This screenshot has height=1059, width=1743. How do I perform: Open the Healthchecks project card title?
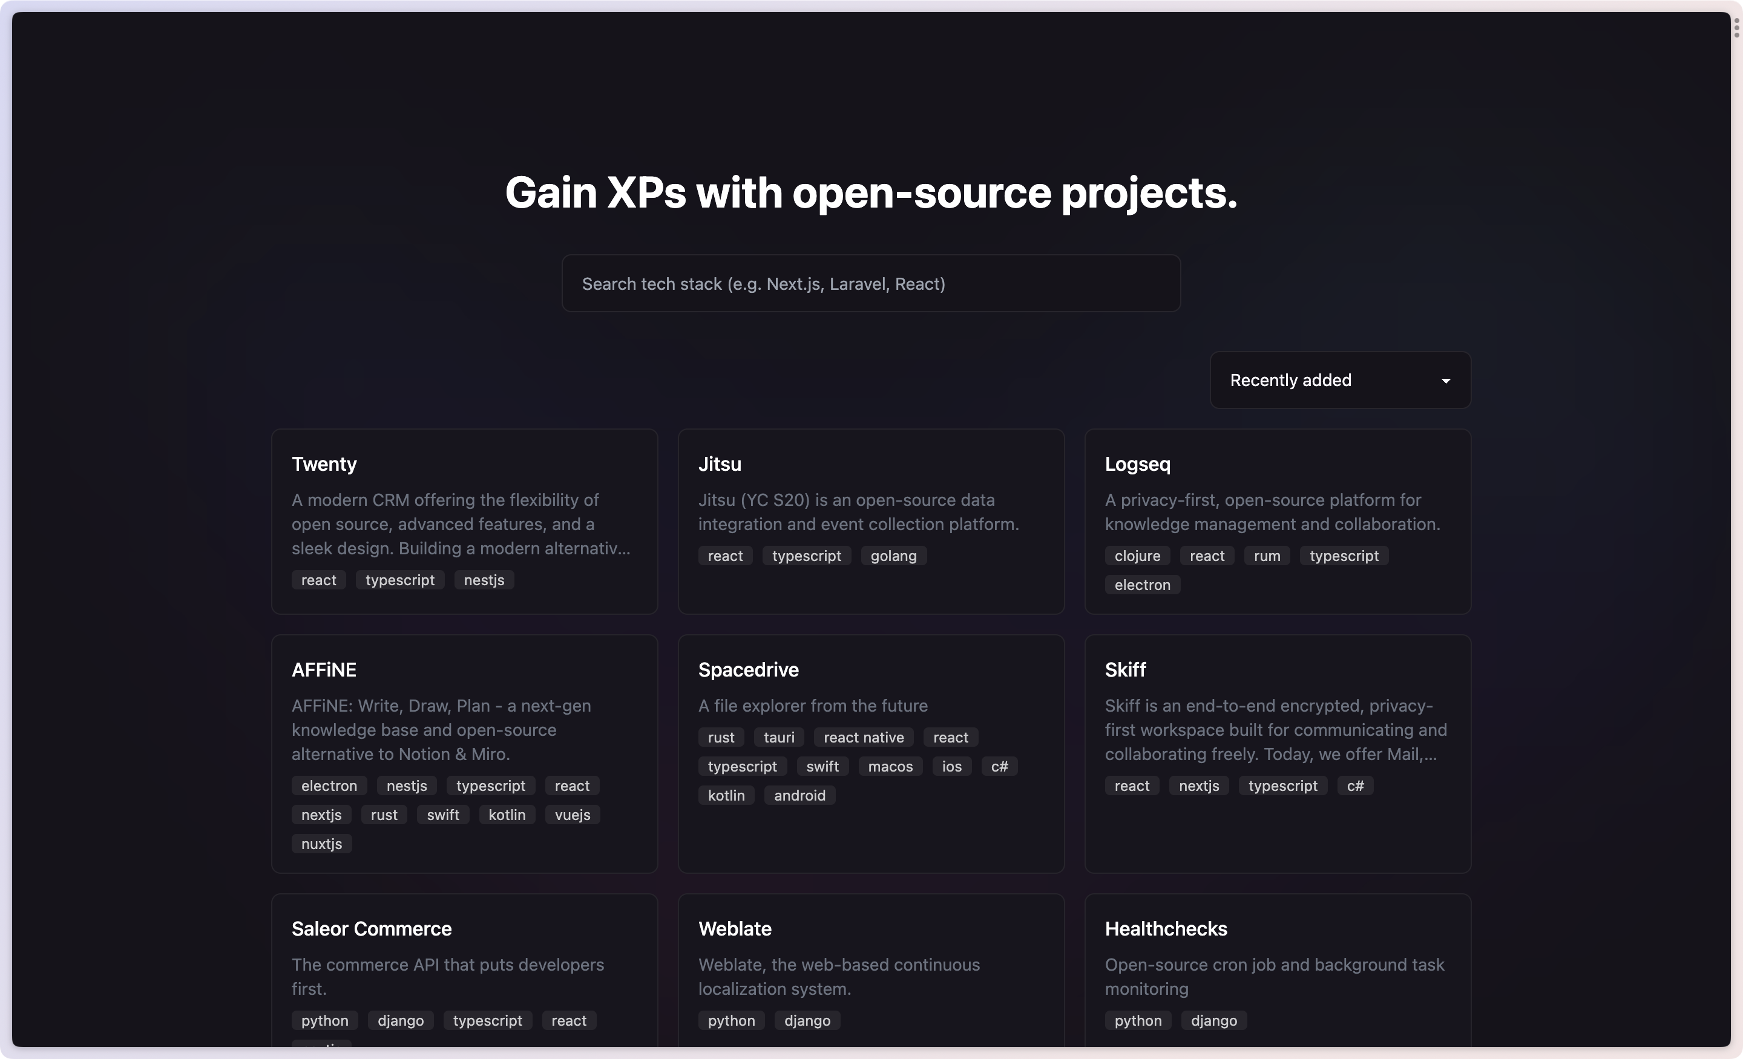(x=1166, y=929)
